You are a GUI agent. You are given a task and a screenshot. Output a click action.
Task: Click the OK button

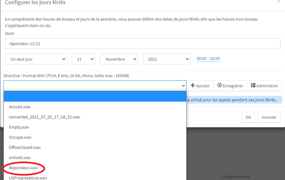[x=248, y=117]
